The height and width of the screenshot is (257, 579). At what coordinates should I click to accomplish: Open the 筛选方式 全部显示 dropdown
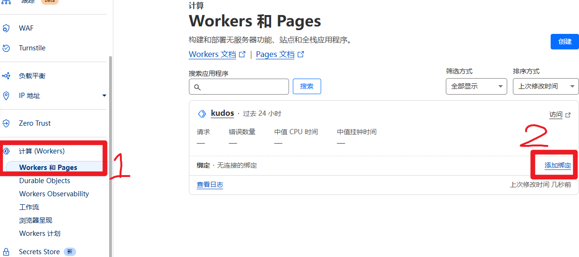point(476,87)
